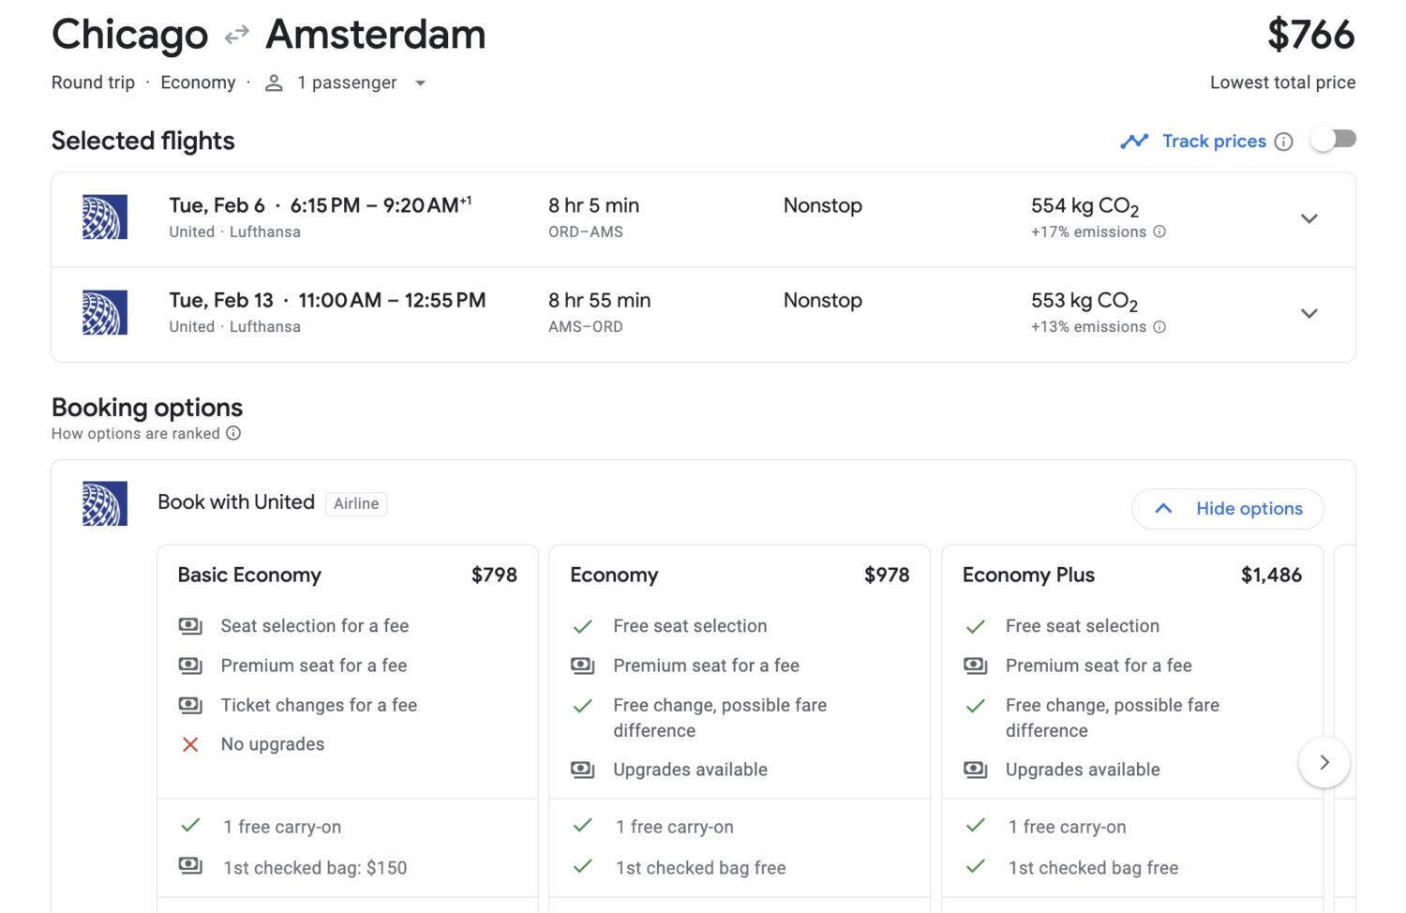The image size is (1406, 913).
Task: Expand details for the Feb 13 flight
Action: (1309, 313)
